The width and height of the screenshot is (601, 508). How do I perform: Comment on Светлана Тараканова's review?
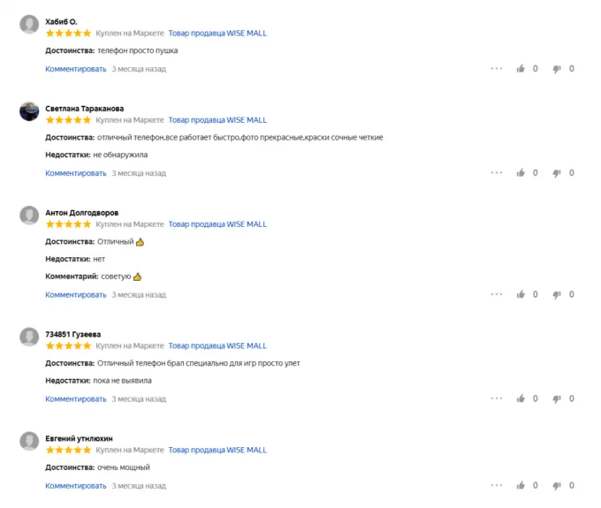(x=75, y=173)
